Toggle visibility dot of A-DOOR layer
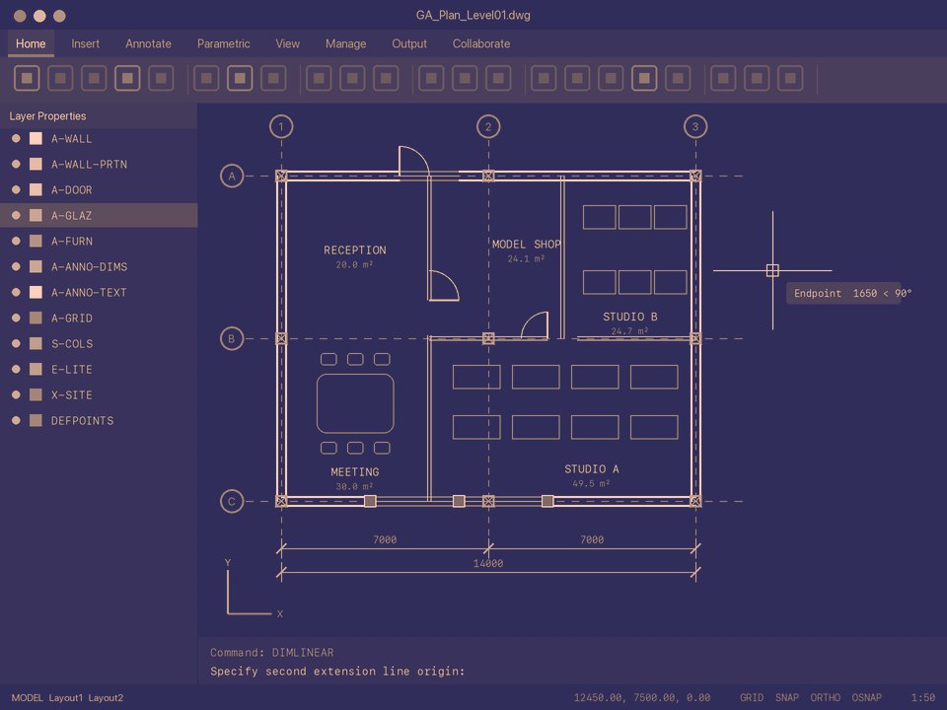Image resolution: width=947 pixels, height=710 pixels. (17, 189)
